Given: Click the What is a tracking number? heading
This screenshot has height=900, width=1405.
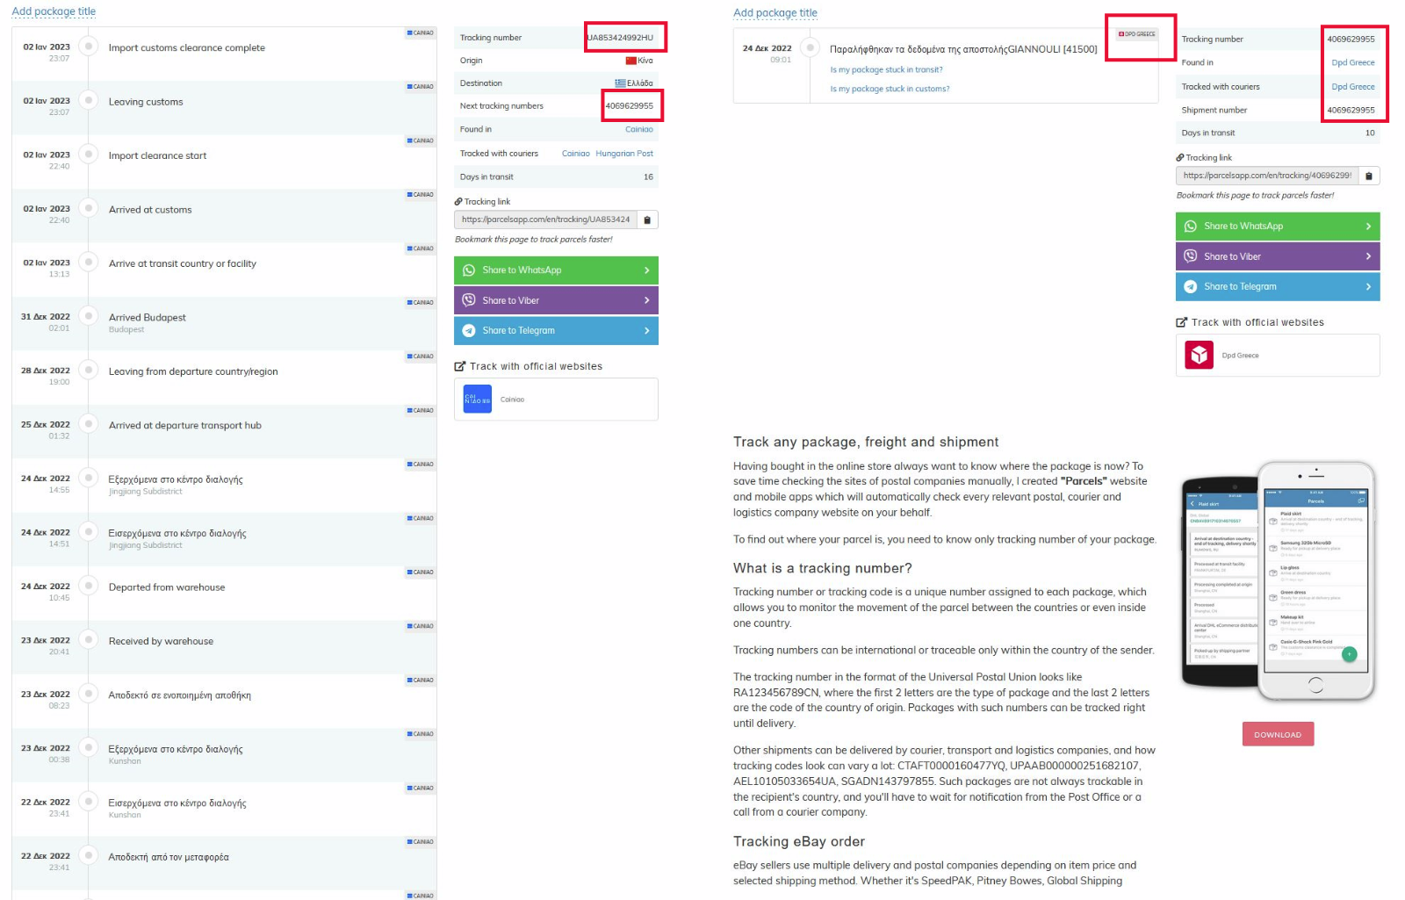Looking at the screenshot, I should tap(823, 568).
